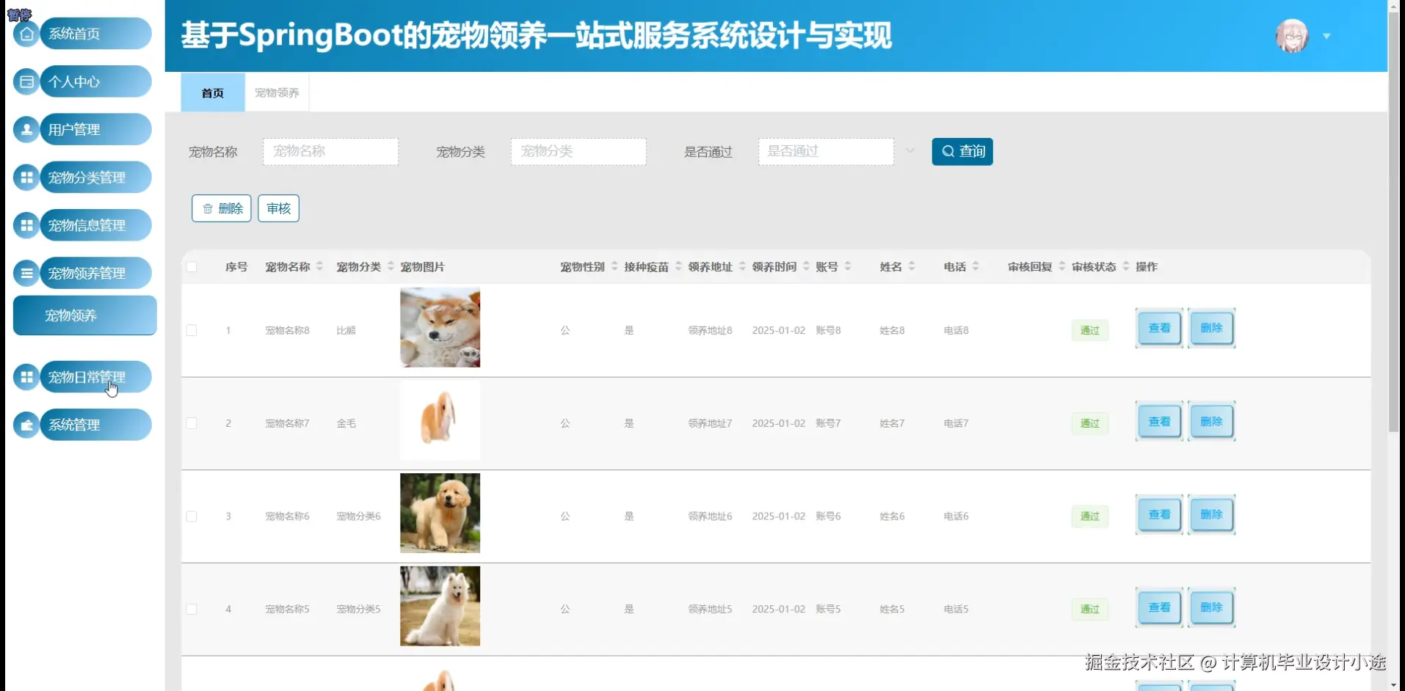Viewport: 1405px width, 691px height.
Task: Click 查看 on the 宠物名称8 row
Action: 1158,328
